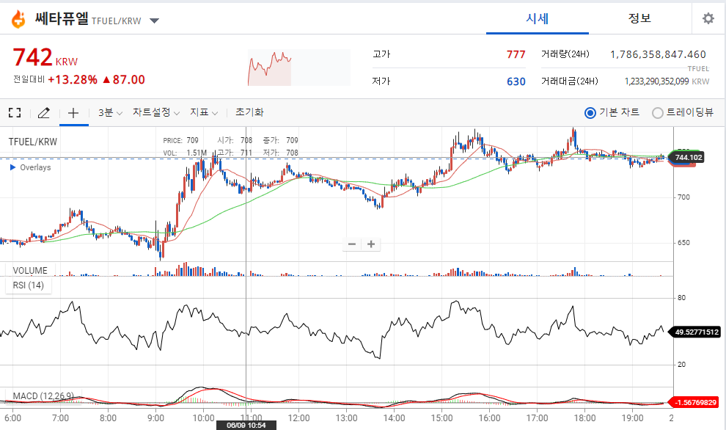Open the 3분 interval dropdown
This screenshot has width=726, height=430.
(x=110, y=112)
